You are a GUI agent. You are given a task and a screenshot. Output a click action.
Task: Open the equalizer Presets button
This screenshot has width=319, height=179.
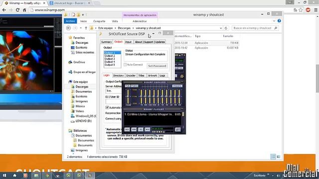pyautogui.click(x=177, y=86)
